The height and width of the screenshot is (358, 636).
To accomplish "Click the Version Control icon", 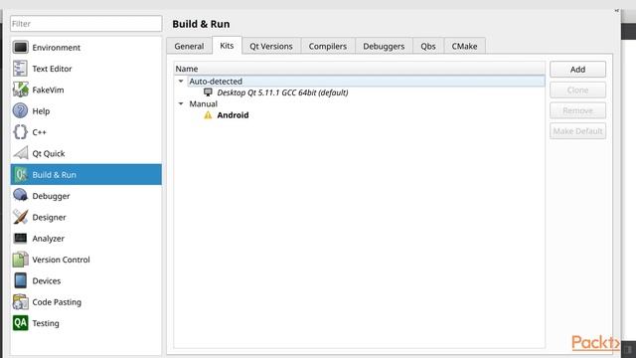I will (20, 260).
